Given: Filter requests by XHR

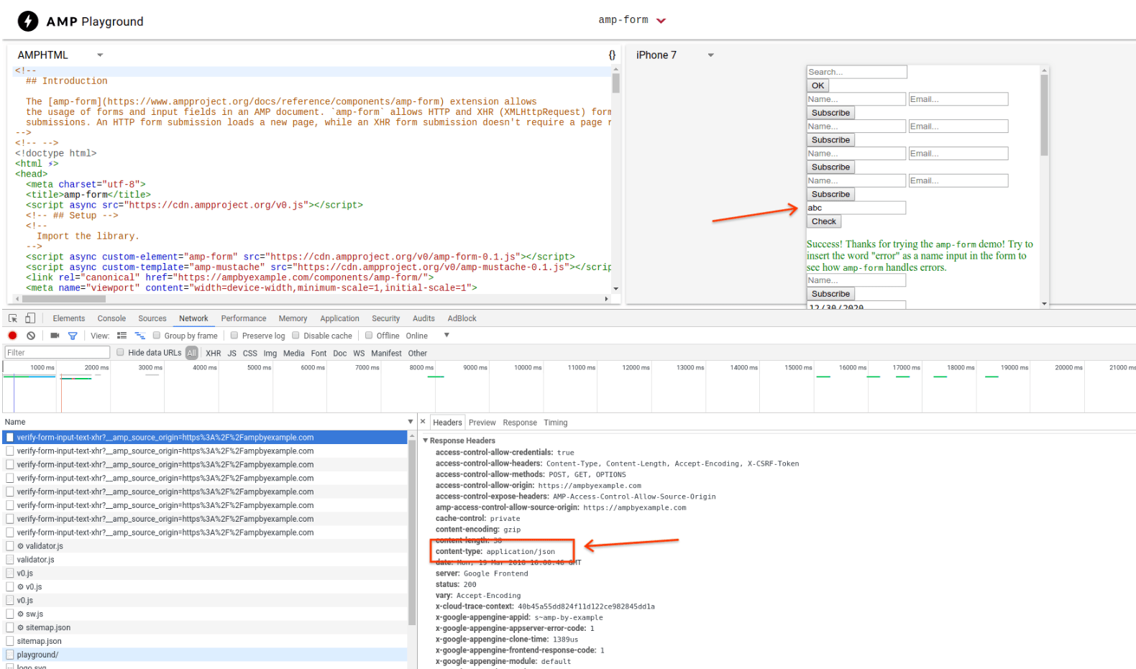Looking at the screenshot, I should (214, 354).
